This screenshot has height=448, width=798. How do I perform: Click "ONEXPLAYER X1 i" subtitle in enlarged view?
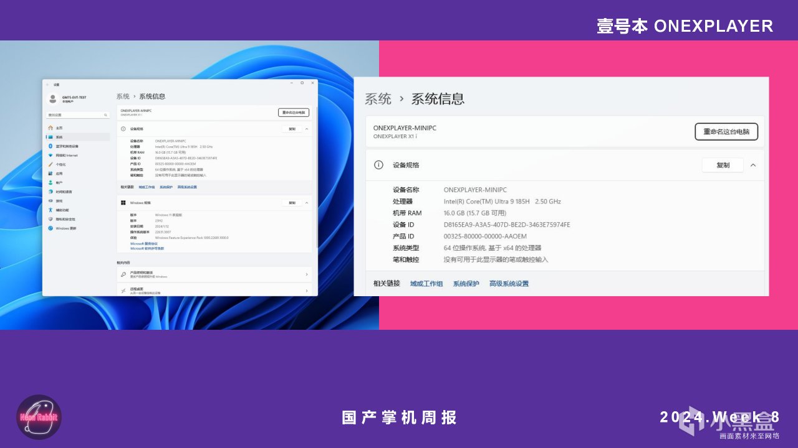tap(395, 136)
